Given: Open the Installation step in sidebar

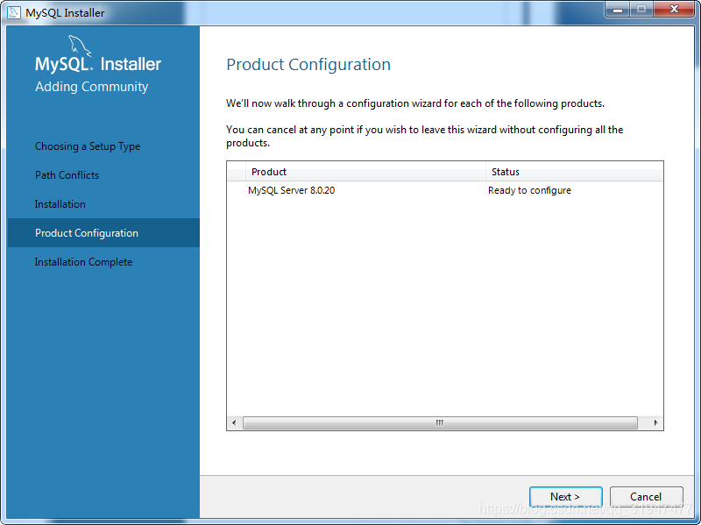Looking at the screenshot, I should (60, 204).
